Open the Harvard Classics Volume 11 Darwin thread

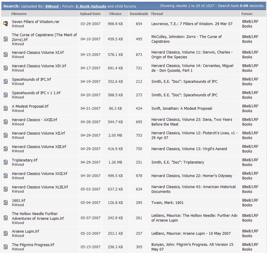tap(192, 54)
